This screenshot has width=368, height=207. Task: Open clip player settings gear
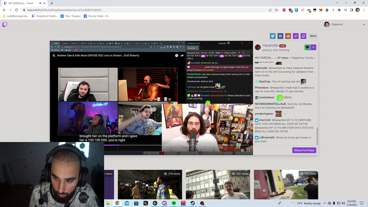242,151
